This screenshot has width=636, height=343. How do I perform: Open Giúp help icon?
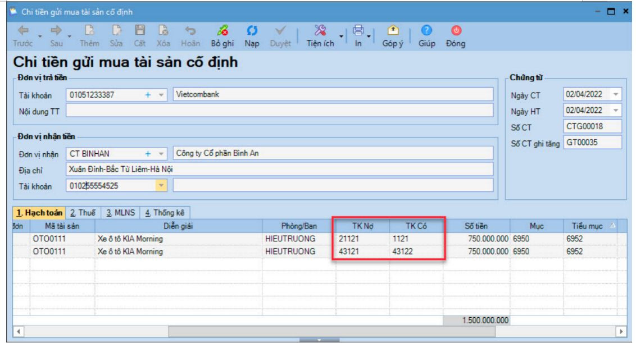426,30
